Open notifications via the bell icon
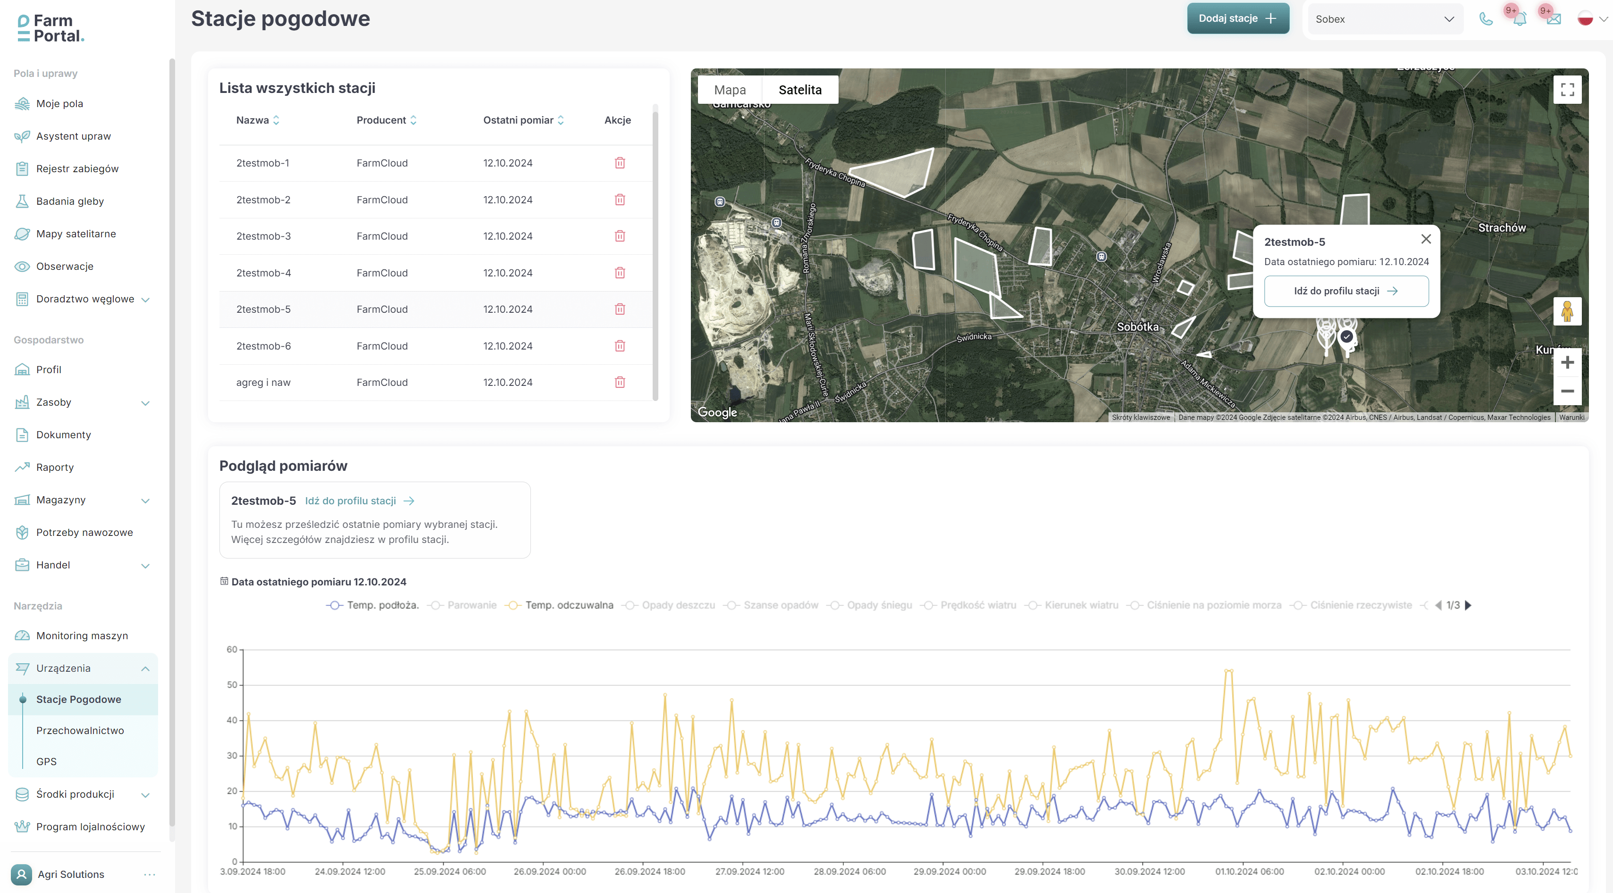Screen dimensions: 1613x893 coord(1520,19)
